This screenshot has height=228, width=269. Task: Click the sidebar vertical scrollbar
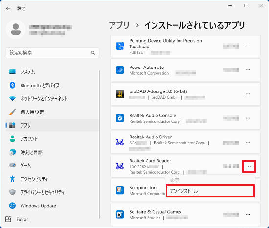99,144
